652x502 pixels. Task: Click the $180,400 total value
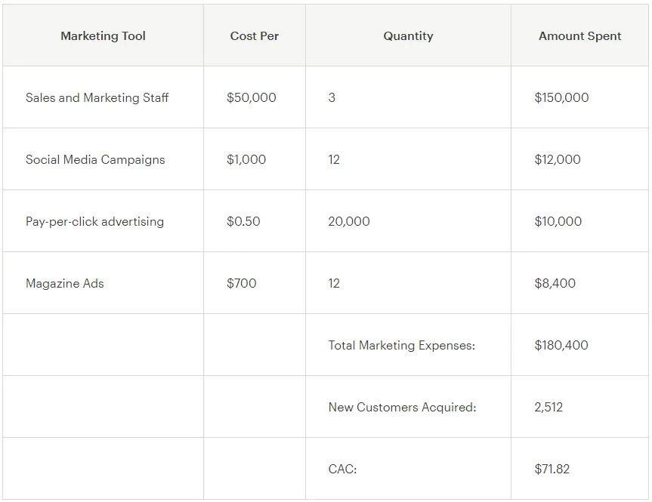(x=561, y=346)
